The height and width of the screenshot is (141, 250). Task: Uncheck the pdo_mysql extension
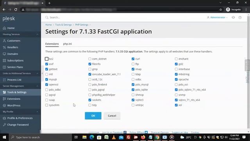pyautogui.click(x=133, y=85)
